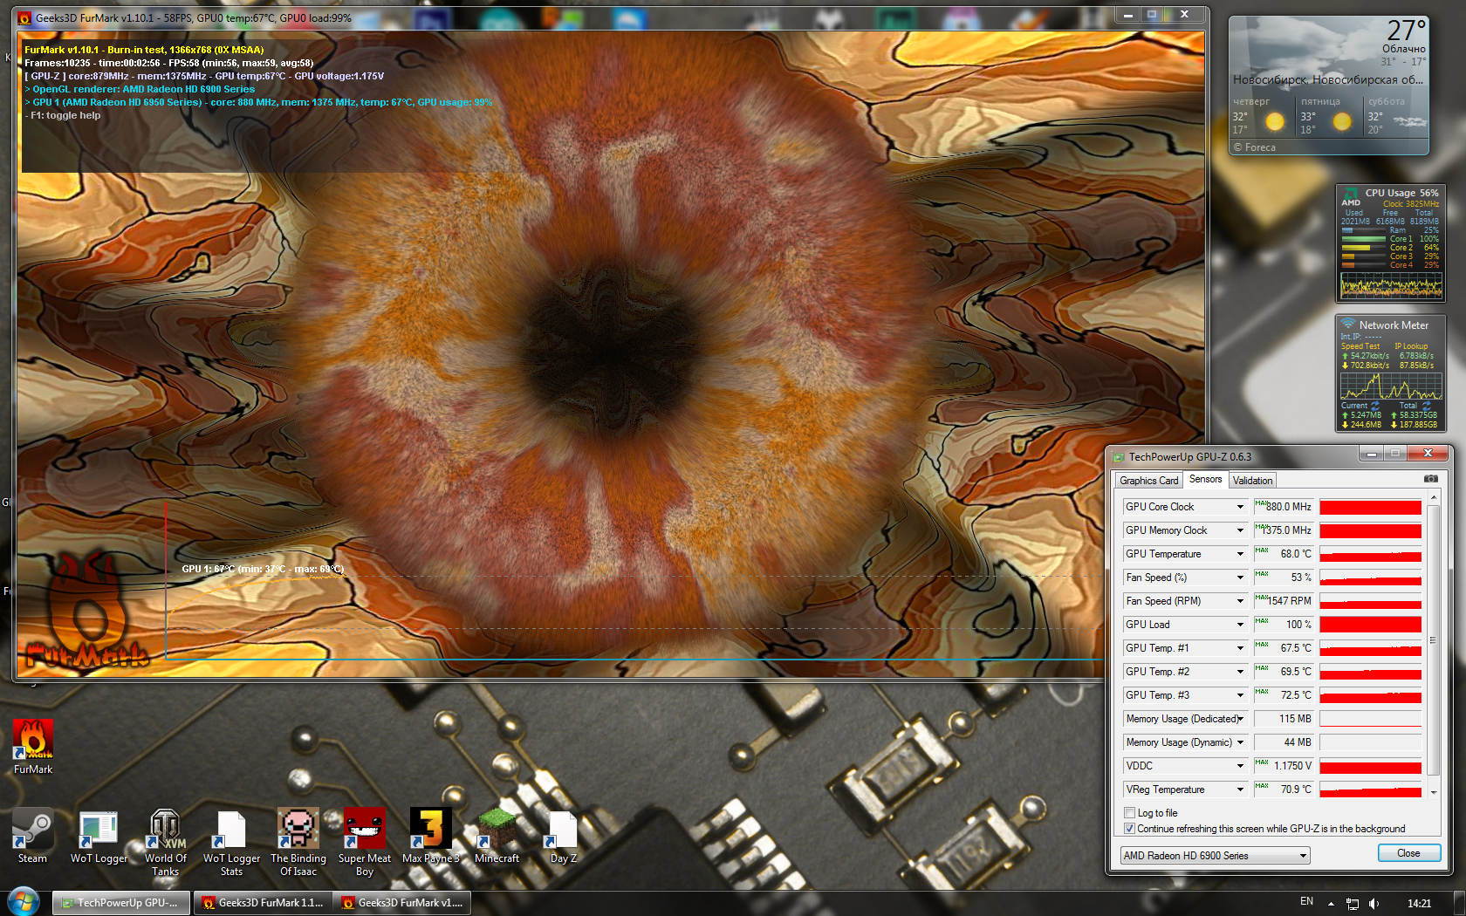
Task: Expand the GPU Core Clock dropdown
Action: [x=1240, y=507]
